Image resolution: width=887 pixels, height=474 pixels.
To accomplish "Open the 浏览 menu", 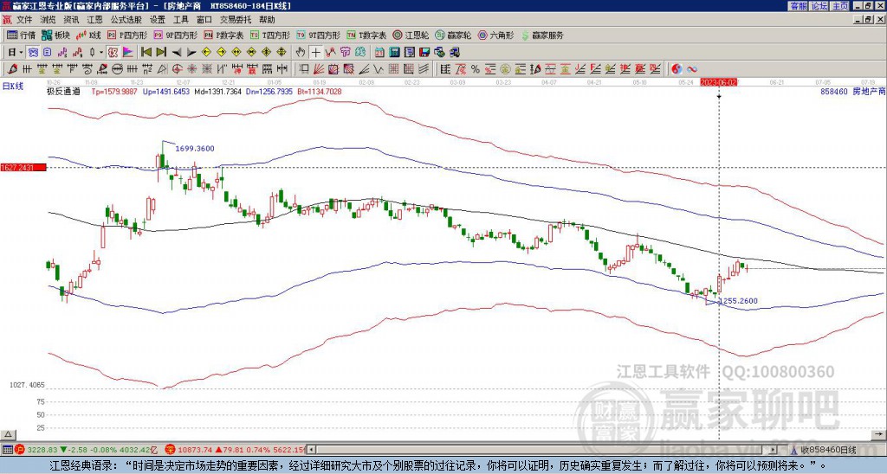I will pos(49,20).
